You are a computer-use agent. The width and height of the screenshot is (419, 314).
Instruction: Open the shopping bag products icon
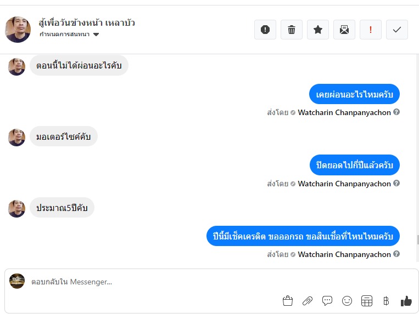(288, 301)
